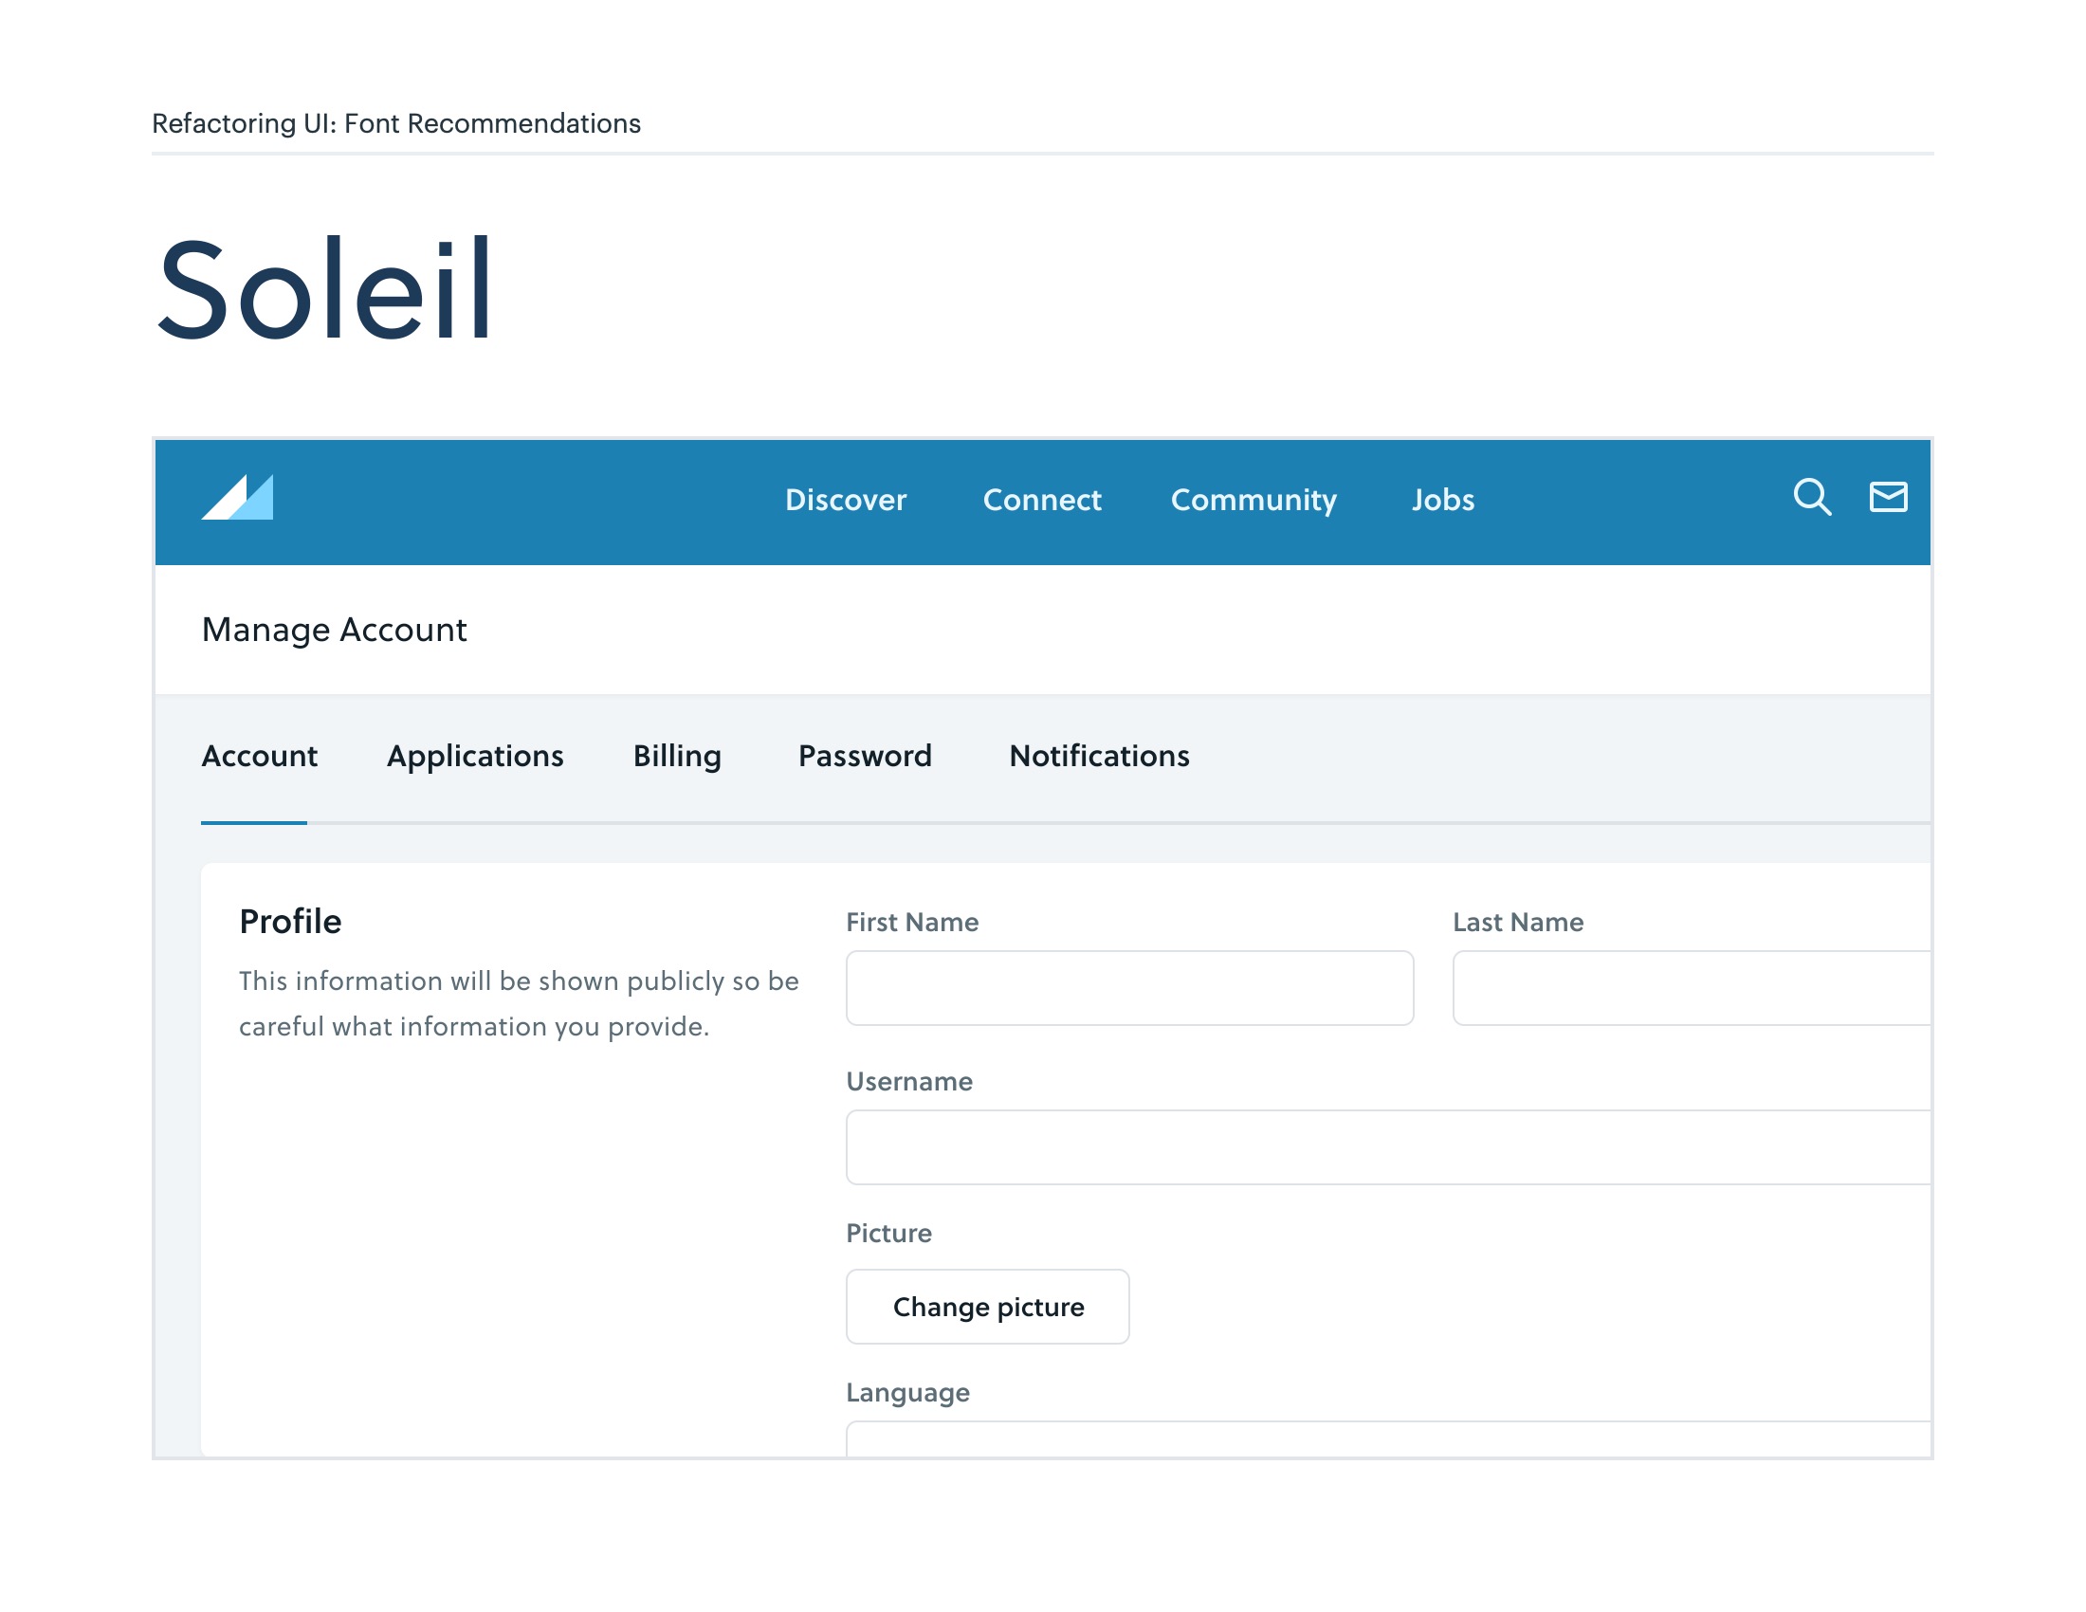This screenshot has height=1612, width=2086.
Task: Select the Password tab
Action: [x=865, y=757]
